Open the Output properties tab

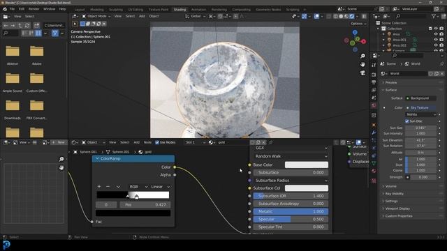pos(374,82)
